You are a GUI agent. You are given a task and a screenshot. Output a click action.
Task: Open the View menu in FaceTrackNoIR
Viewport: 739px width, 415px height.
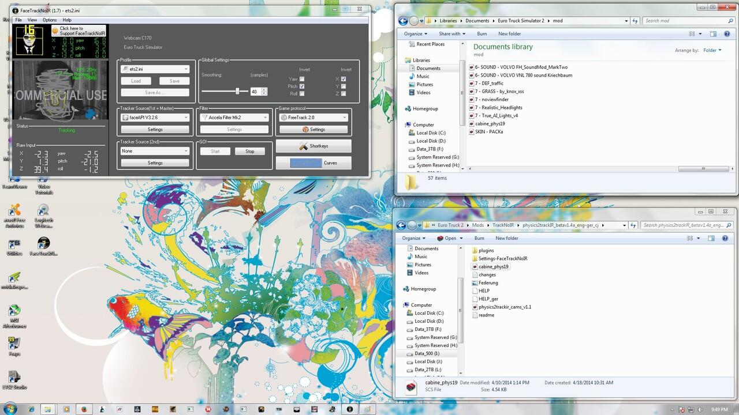point(32,19)
